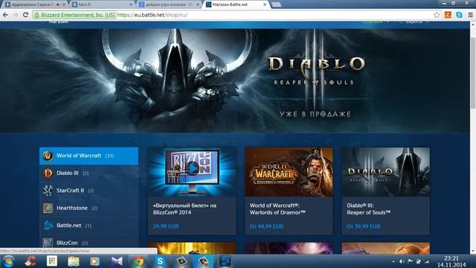
Task: Open the file explorer taskbar icon
Action: point(74,261)
